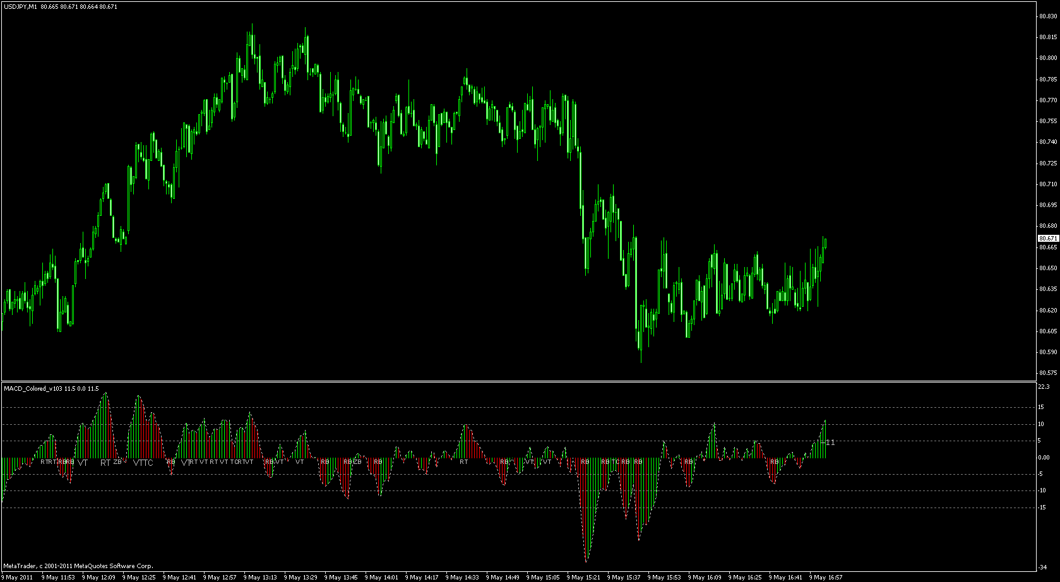Click the separator between chart and MACD pane

pos(518,381)
